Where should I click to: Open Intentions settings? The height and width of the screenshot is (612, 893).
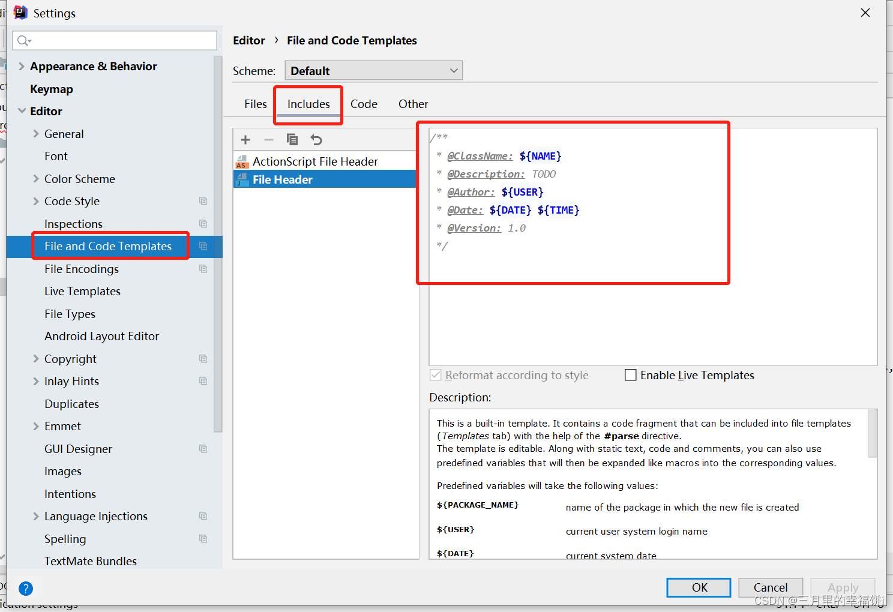click(70, 494)
